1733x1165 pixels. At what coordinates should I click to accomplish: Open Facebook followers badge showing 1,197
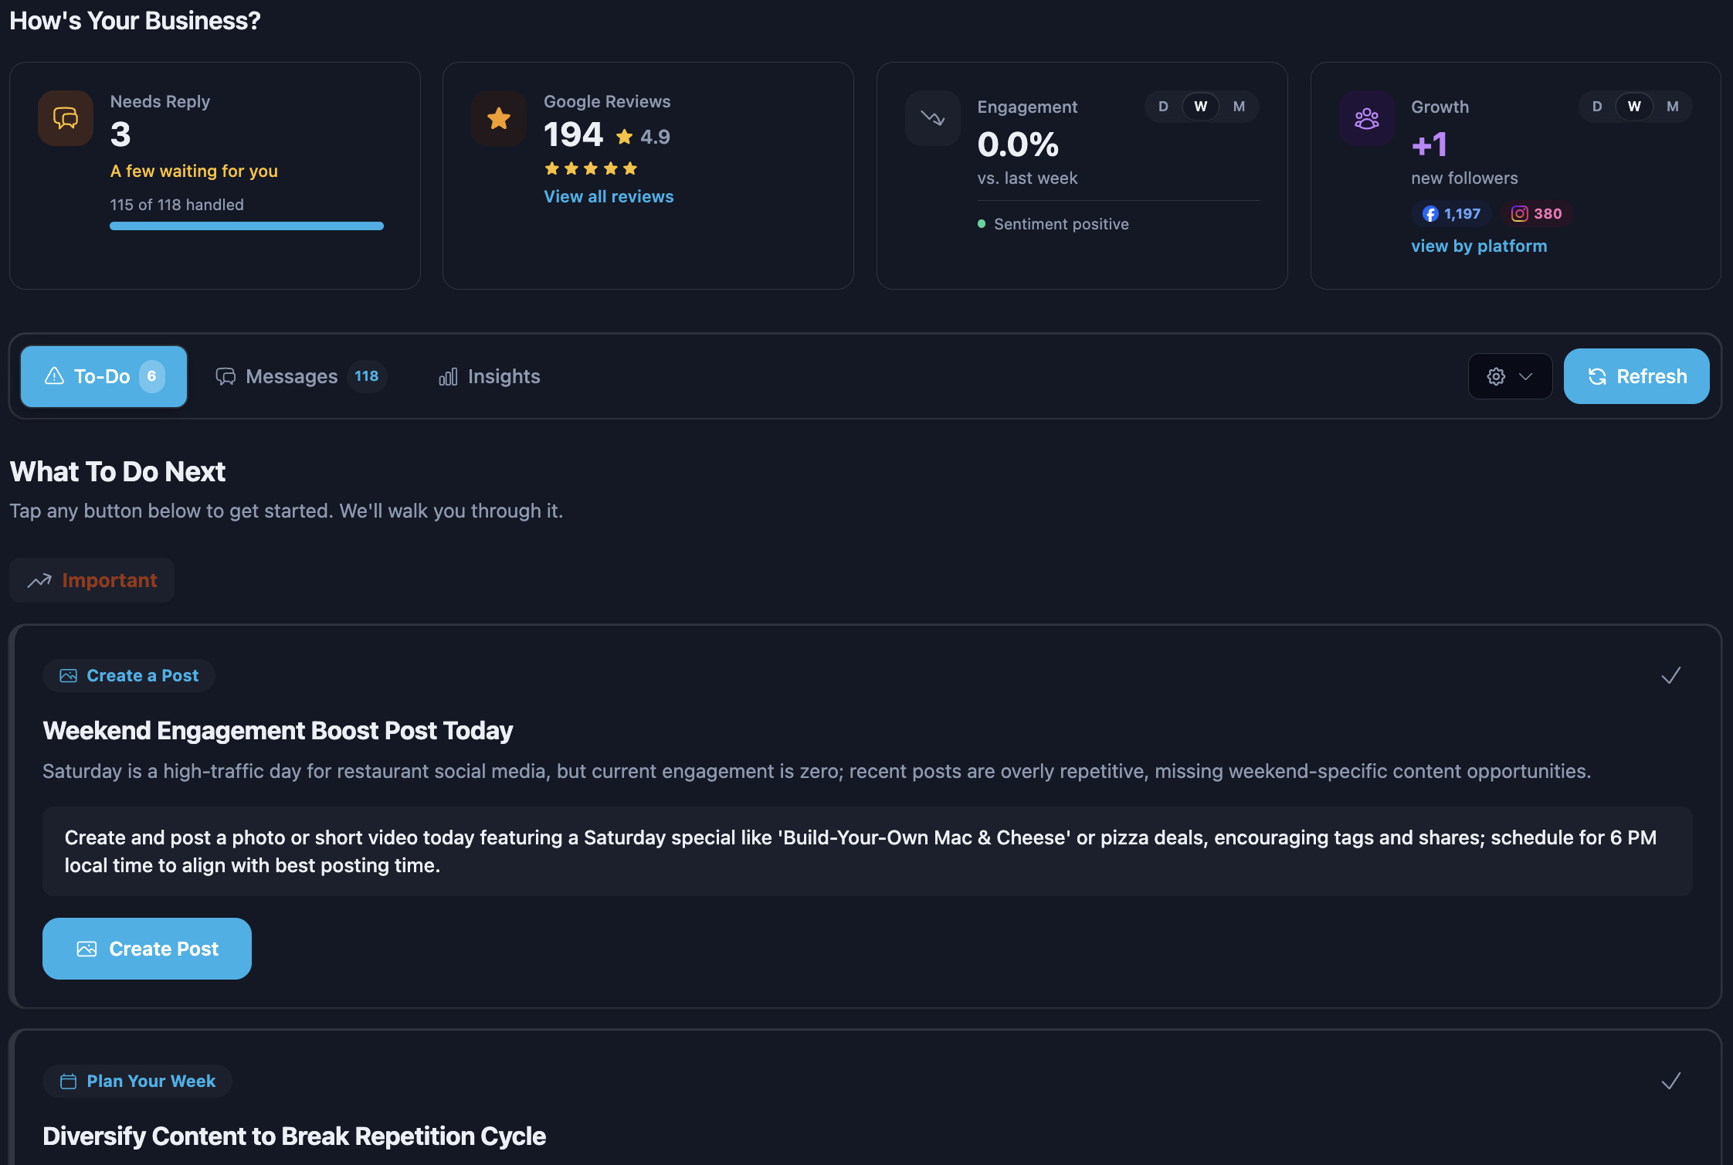click(1452, 214)
